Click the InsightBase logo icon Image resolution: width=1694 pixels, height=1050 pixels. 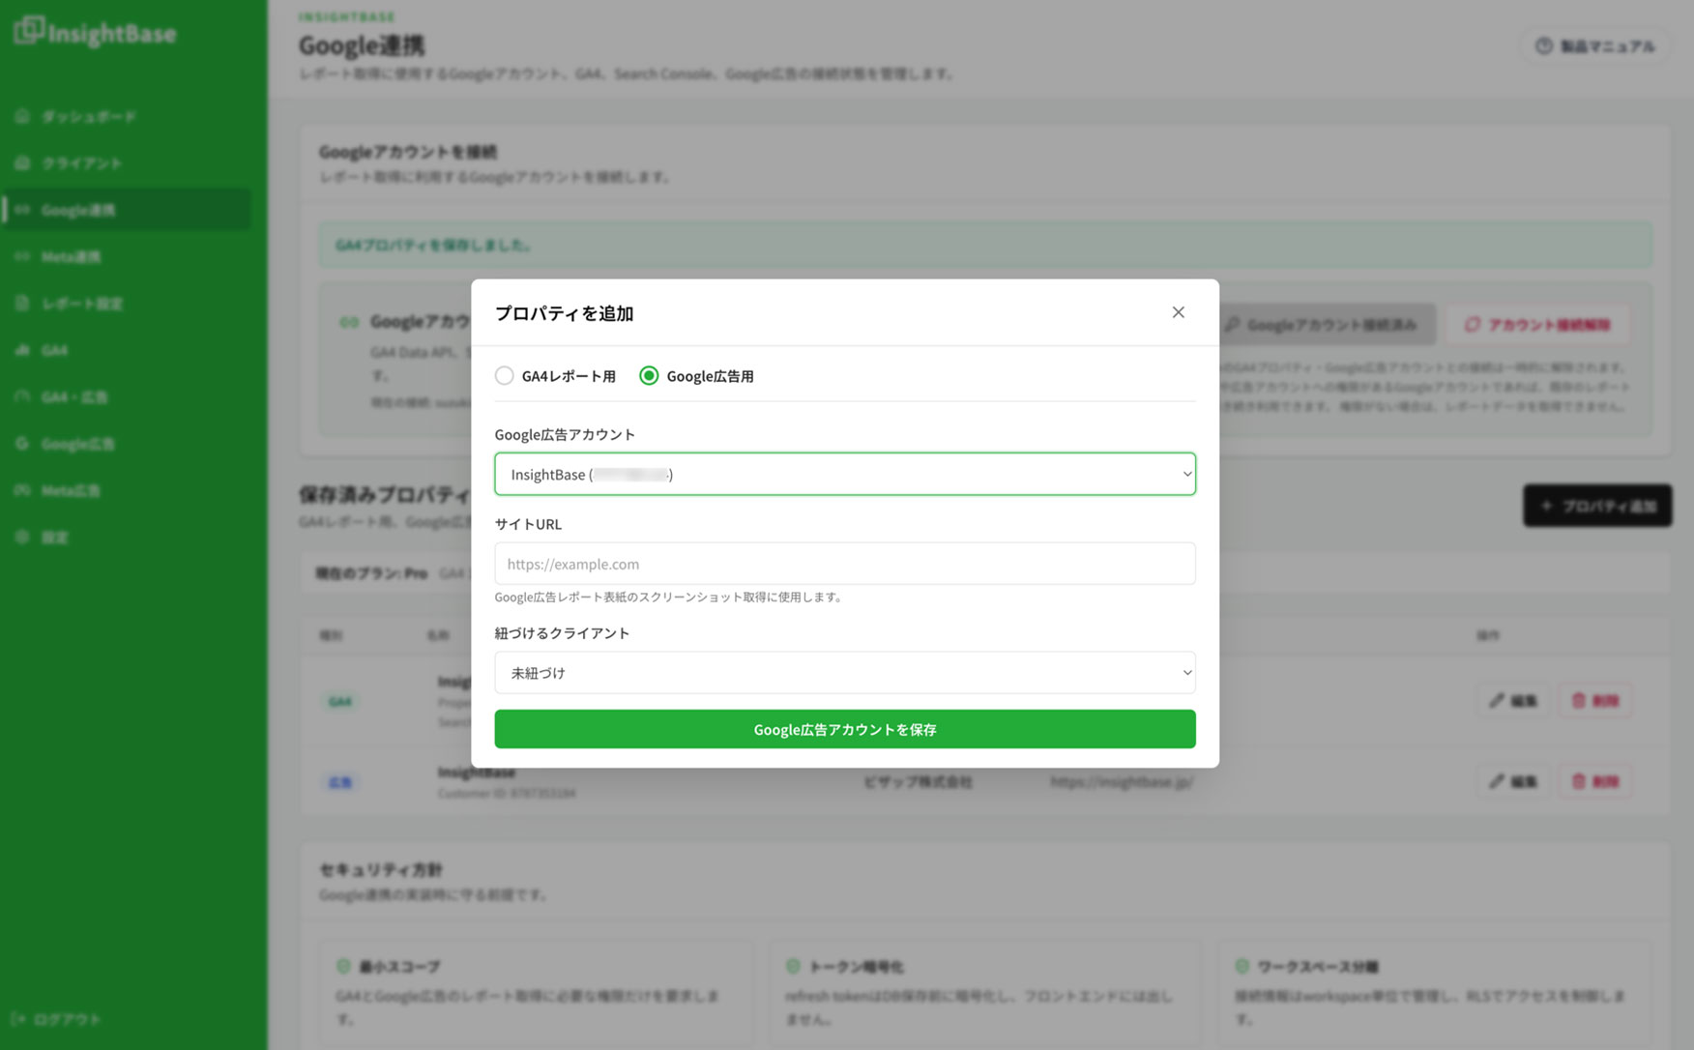tap(29, 31)
